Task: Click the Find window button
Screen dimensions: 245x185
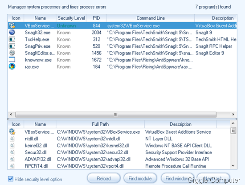Action: (x=177, y=178)
